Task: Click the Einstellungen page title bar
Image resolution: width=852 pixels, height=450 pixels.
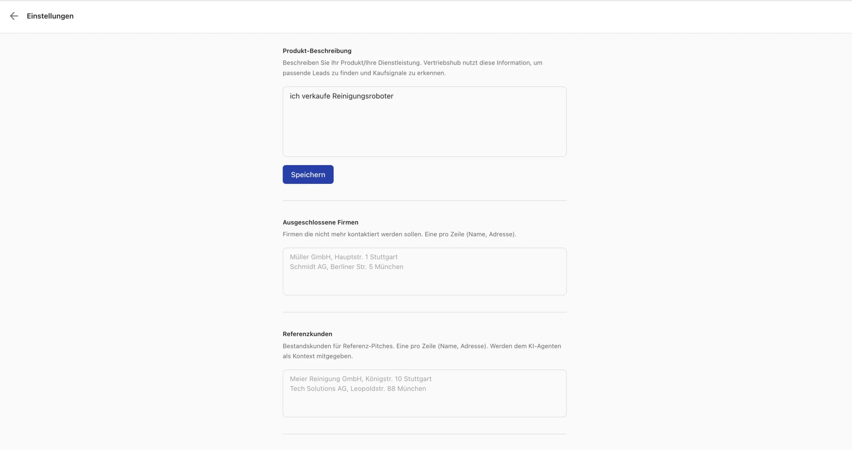Action: click(x=250, y=16)
